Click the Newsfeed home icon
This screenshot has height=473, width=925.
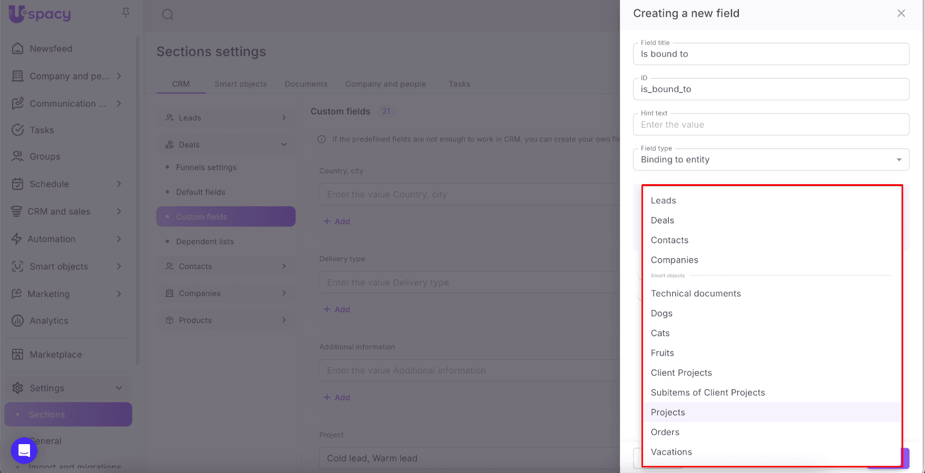pyautogui.click(x=18, y=49)
